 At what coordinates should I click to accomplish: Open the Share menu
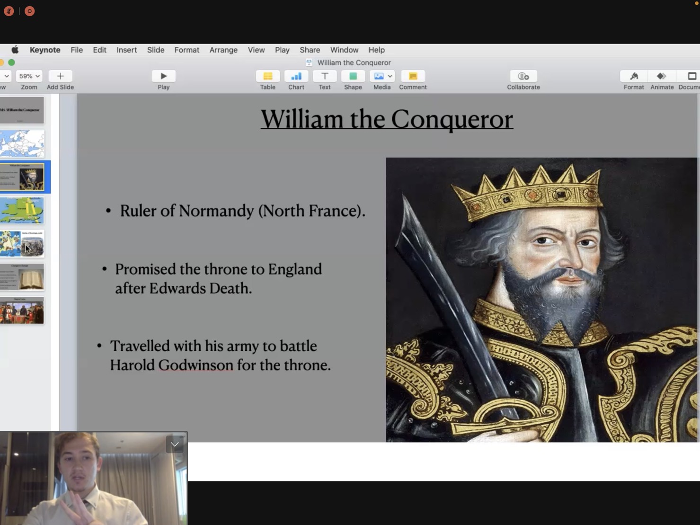[x=310, y=50]
